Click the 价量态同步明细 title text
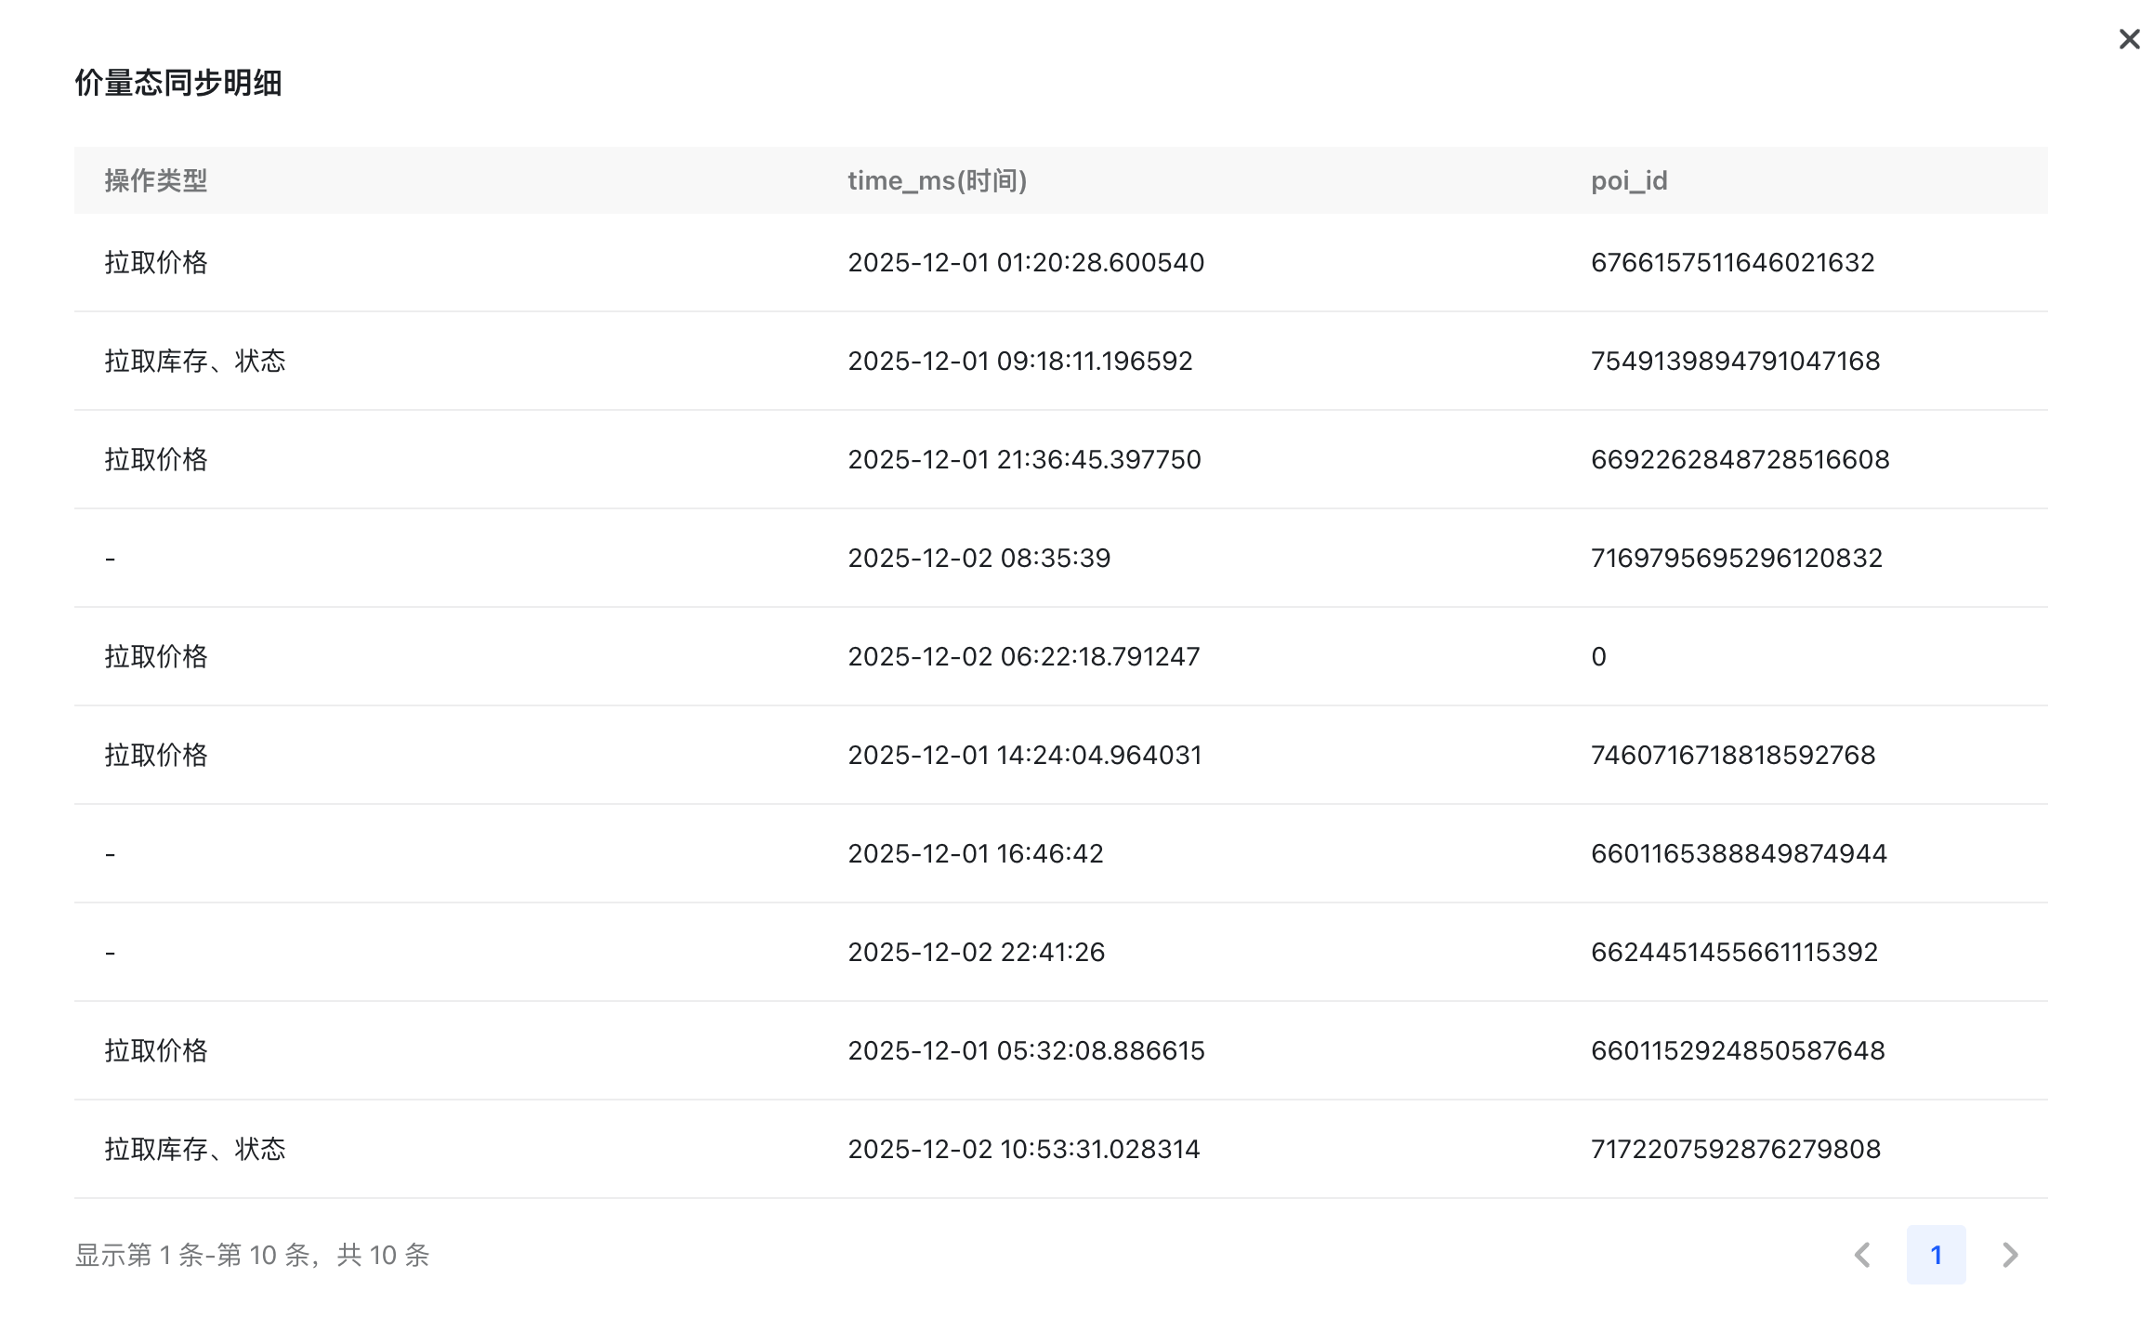The image size is (2154, 1344). pyautogui.click(x=177, y=83)
